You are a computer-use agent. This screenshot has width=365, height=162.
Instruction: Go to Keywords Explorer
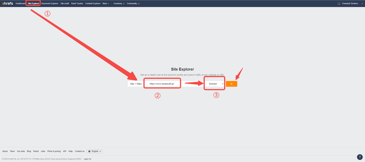coord(50,3)
